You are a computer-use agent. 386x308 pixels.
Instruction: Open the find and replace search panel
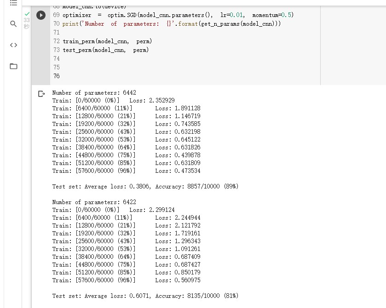13,23
